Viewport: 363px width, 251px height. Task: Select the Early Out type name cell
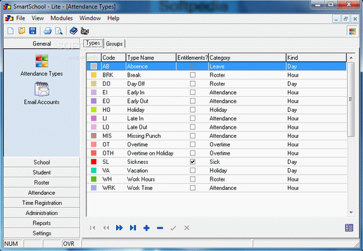click(151, 101)
